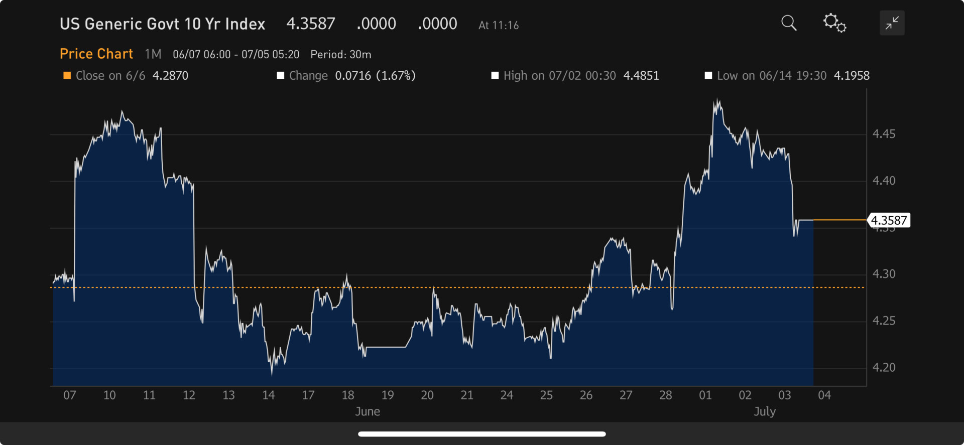Open the search magnifier icon

tap(789, 23)
